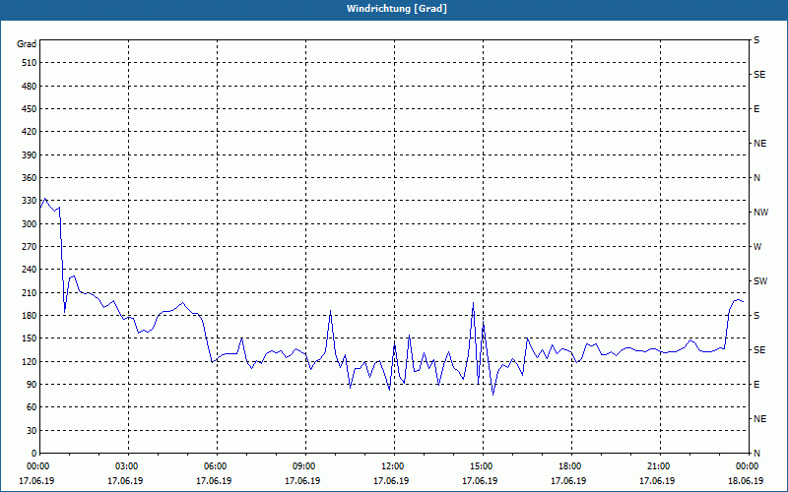Click the 21:00 time label
This screenshot has width=788, height=492.
660,465
